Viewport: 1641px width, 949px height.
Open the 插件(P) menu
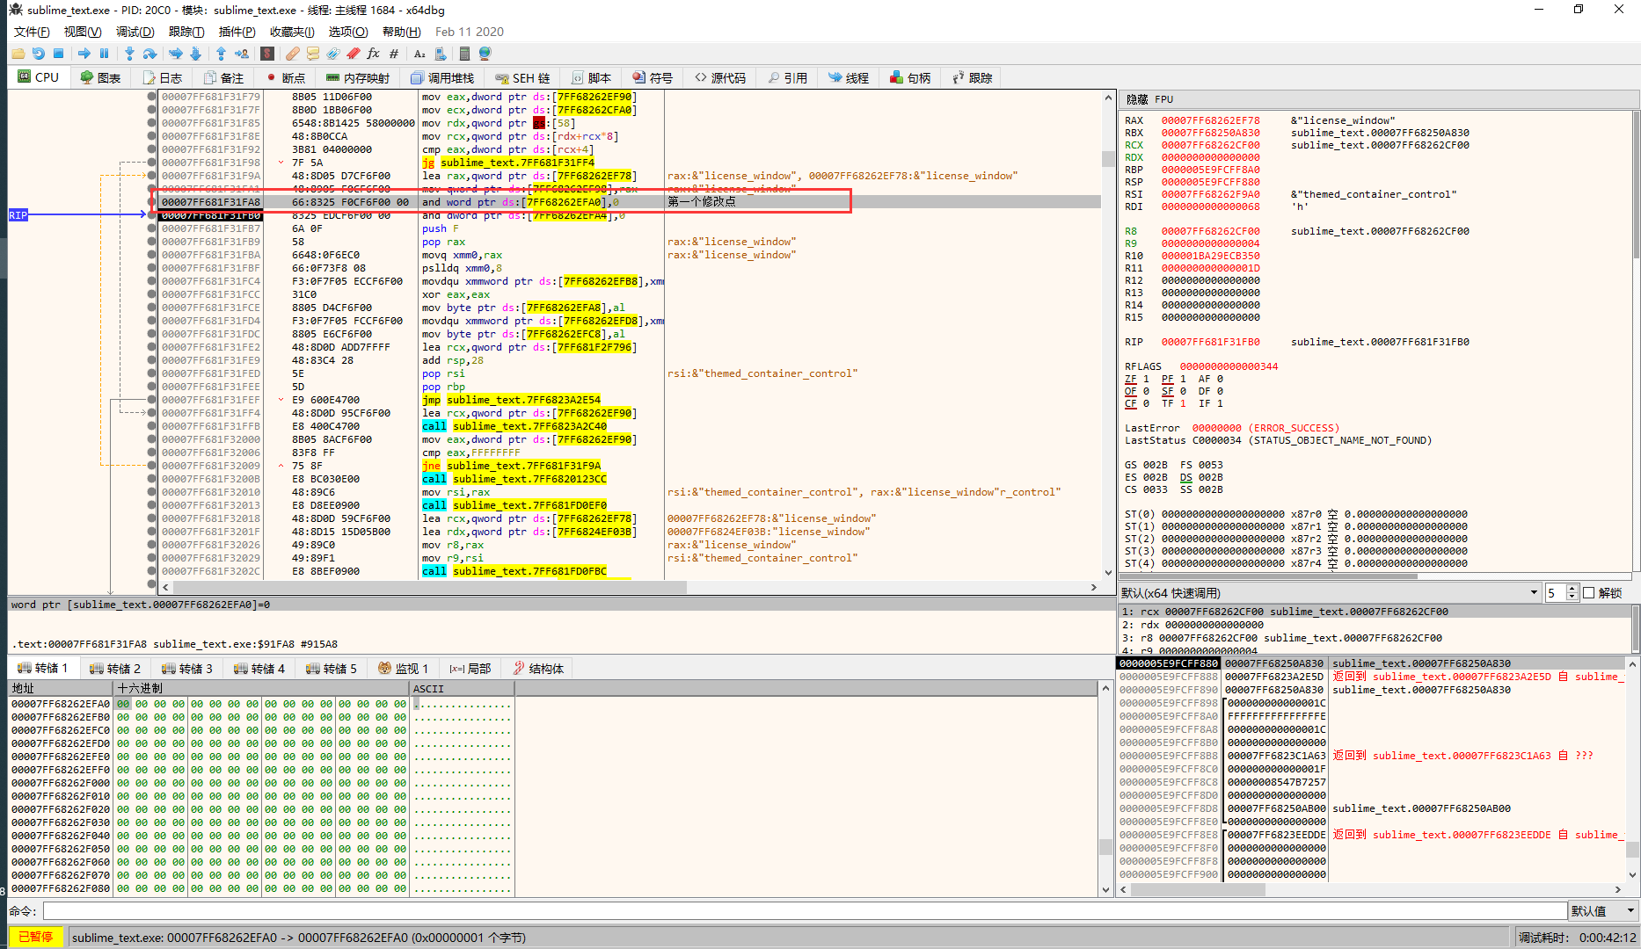click(x=237, y=32)
